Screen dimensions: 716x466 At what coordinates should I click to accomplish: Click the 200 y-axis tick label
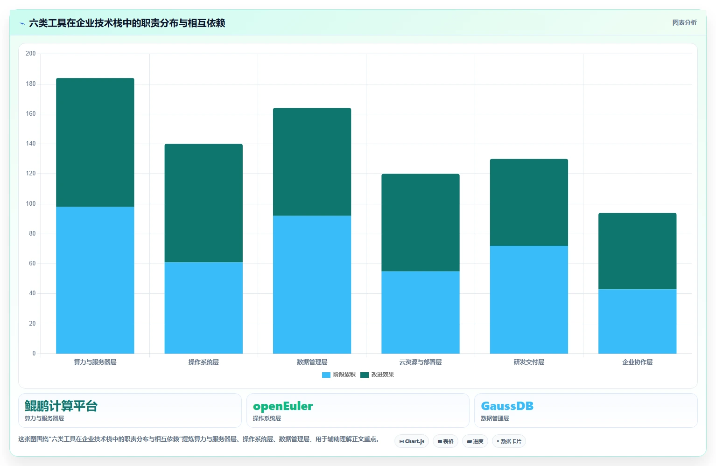tap(31, 54)
